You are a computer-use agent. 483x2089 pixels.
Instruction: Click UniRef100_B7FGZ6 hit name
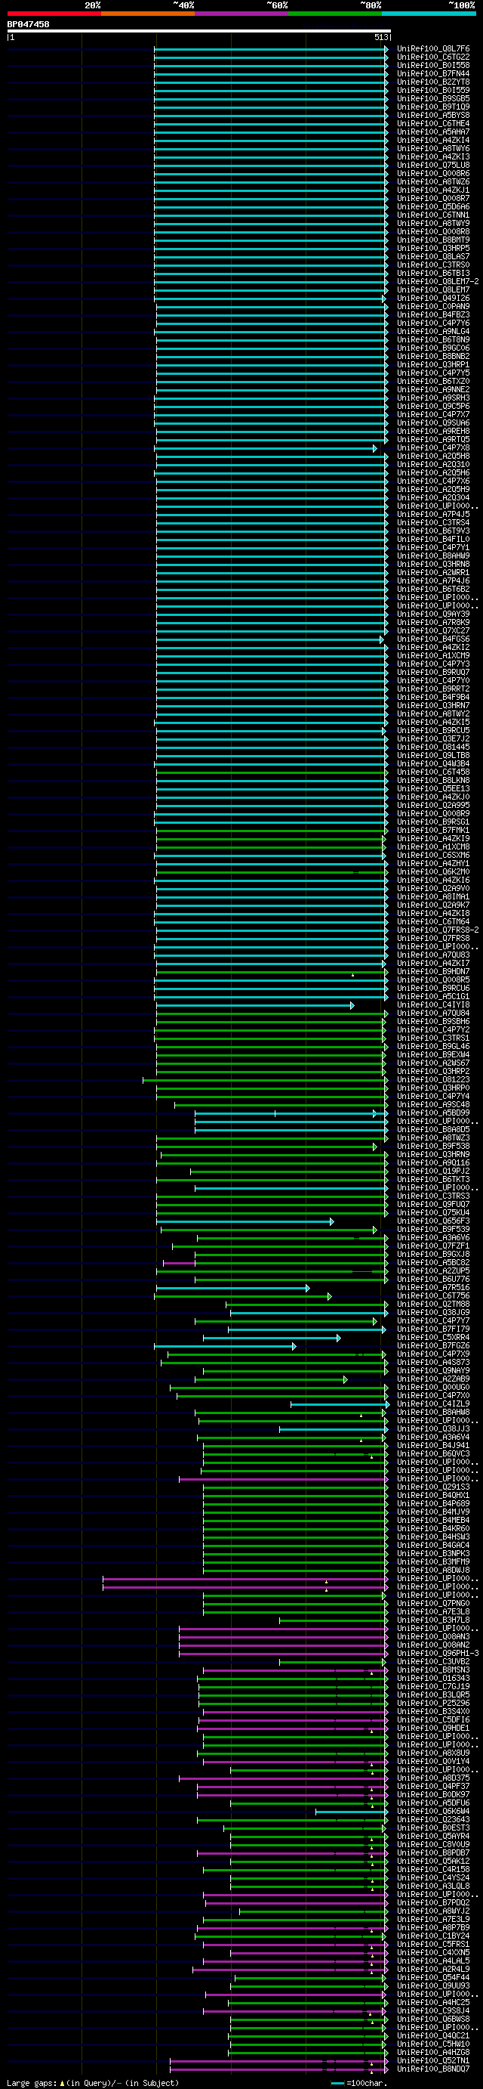(432, 1345)
